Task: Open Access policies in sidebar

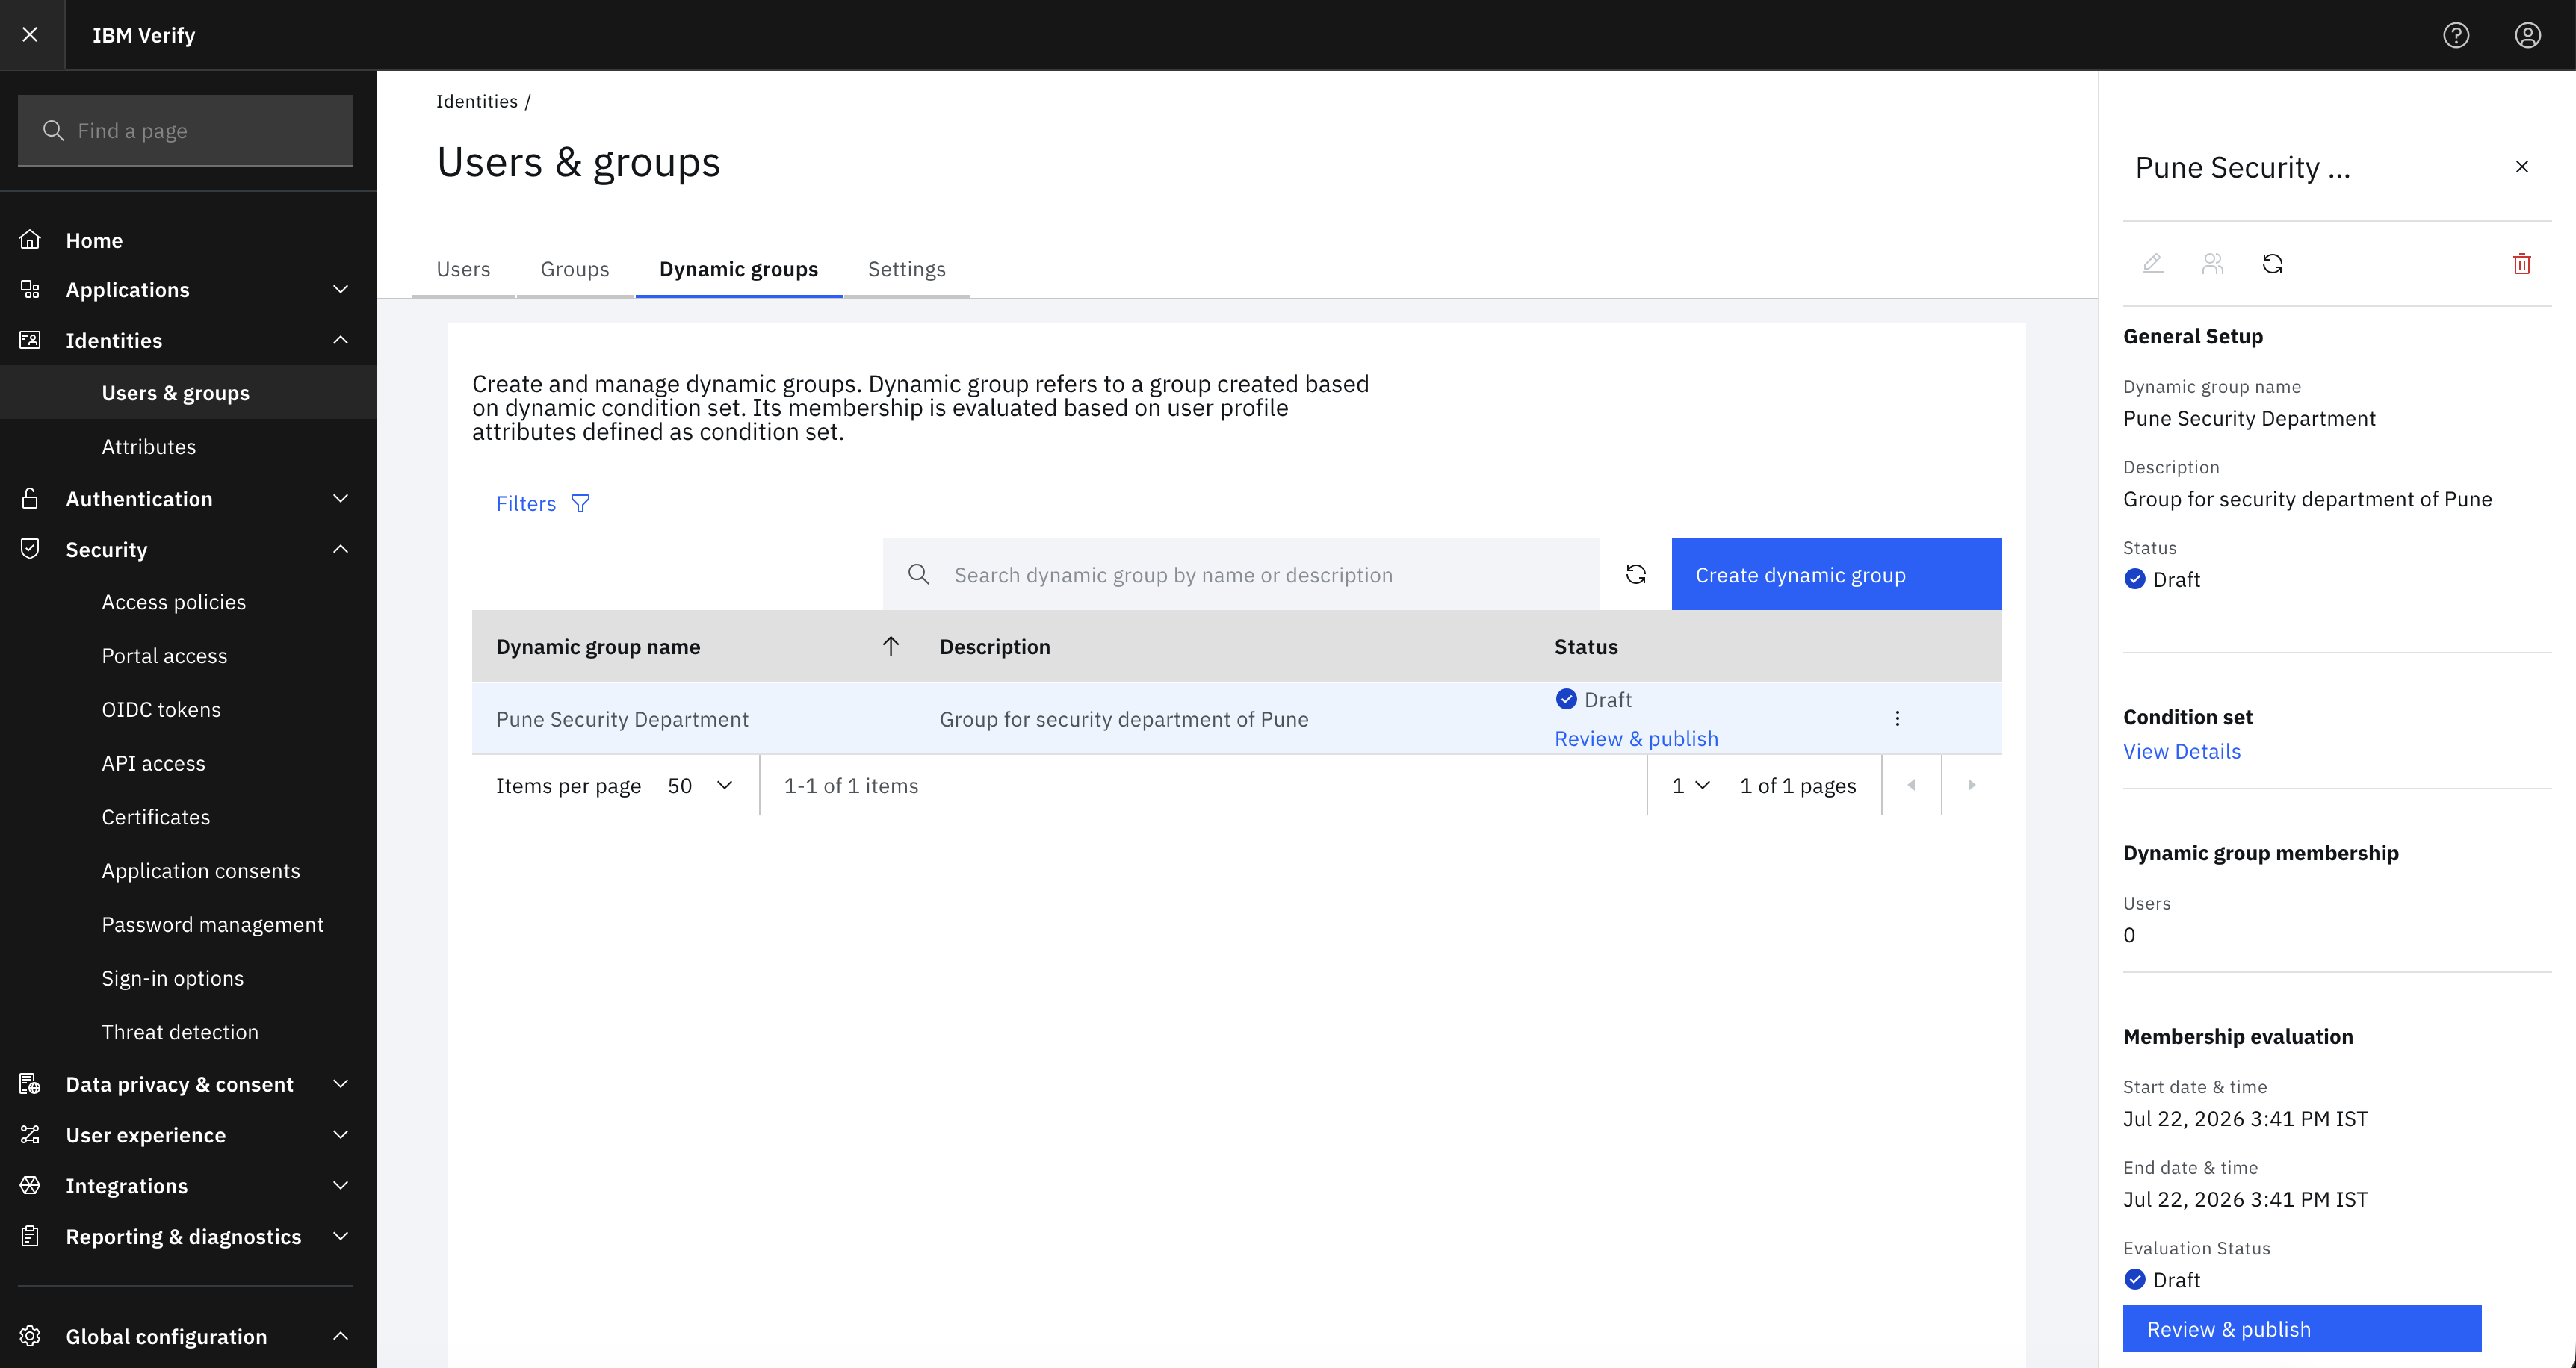Action: click(174, 602)
